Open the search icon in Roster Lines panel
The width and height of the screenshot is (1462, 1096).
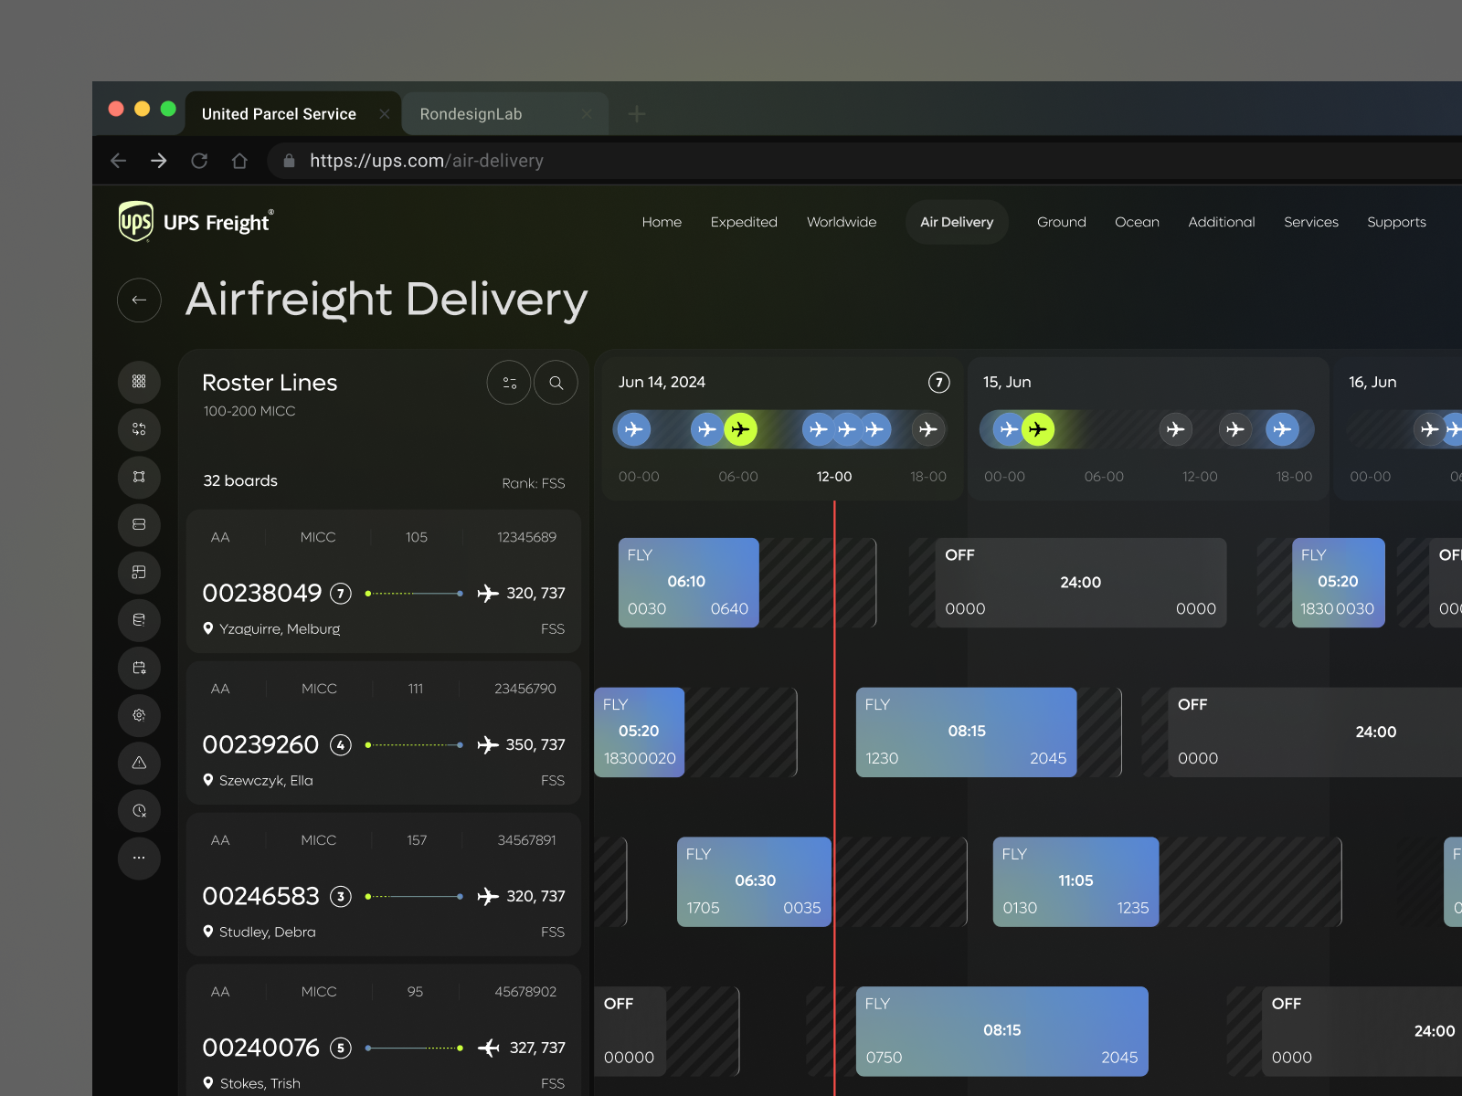(x=556, y=383)
